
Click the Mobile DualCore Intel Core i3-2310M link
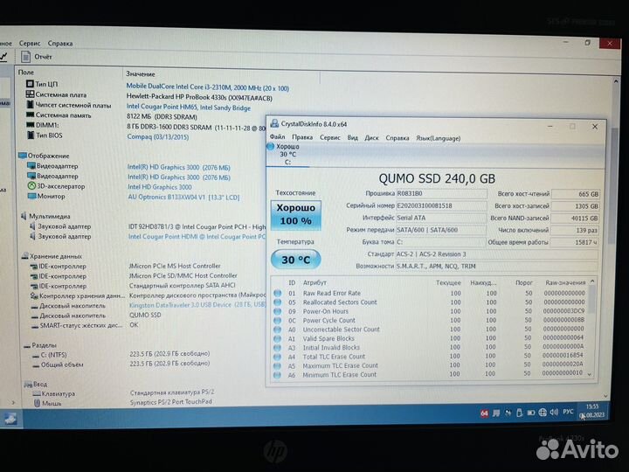207,87
